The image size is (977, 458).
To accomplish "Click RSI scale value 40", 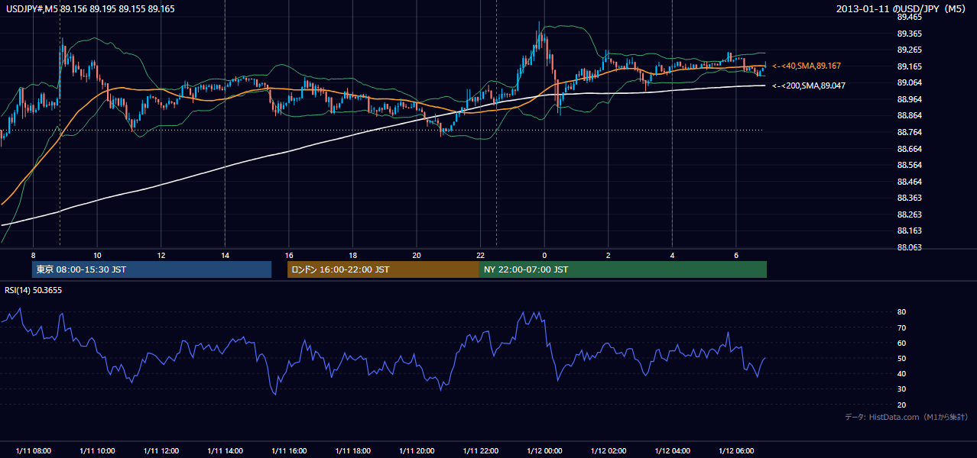I will tap(901, 373).
